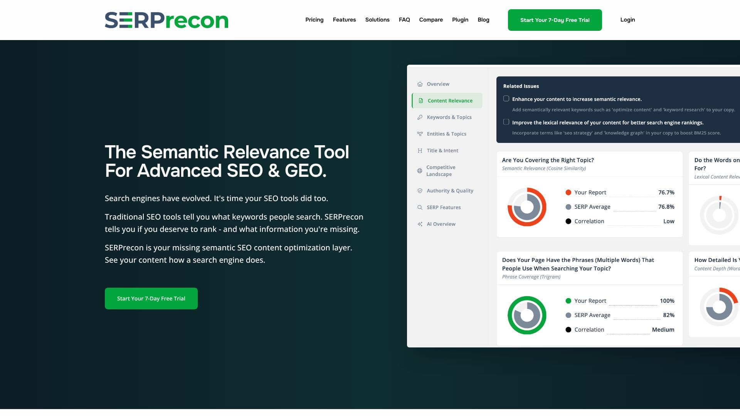
Task: Click the SERPrecon logo
Action: coord(166,20)
